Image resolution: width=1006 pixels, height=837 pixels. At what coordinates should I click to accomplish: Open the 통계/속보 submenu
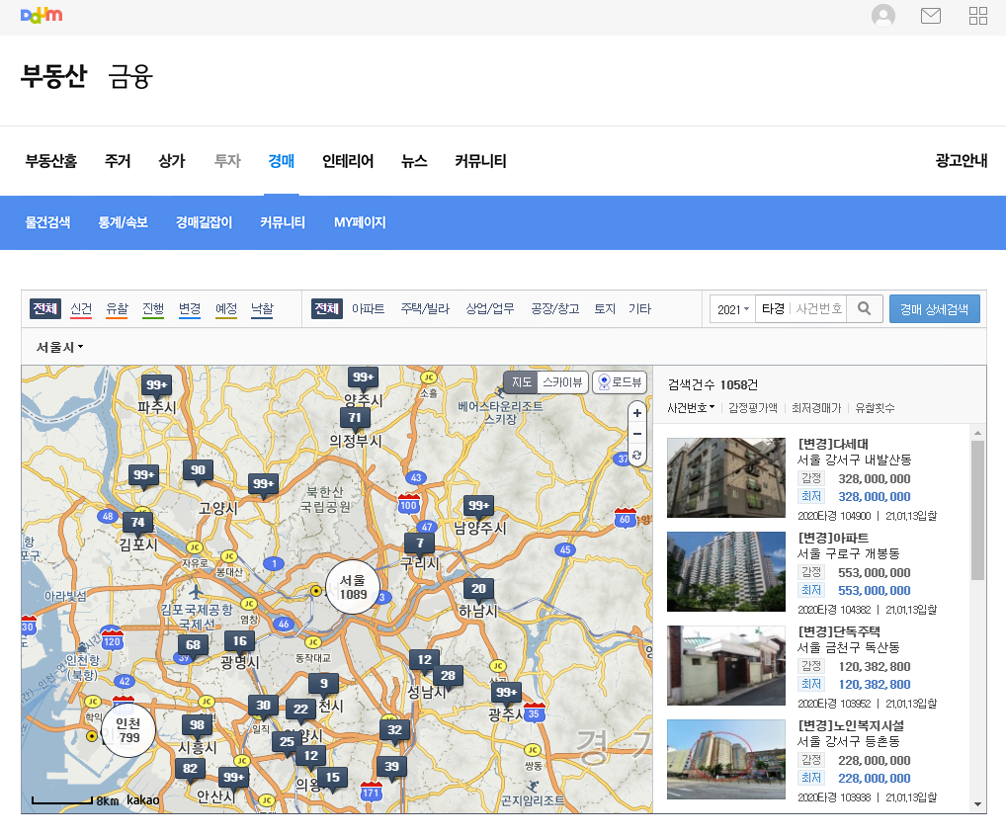(x=123, y=222)
